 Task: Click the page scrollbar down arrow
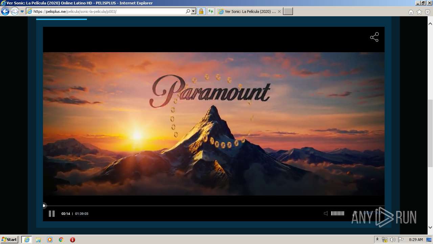430,227
